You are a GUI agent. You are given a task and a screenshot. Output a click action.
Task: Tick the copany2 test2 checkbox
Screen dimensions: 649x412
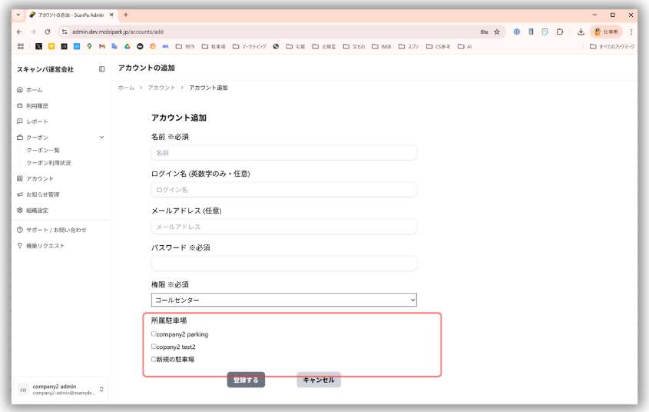(x=154, y=347)
